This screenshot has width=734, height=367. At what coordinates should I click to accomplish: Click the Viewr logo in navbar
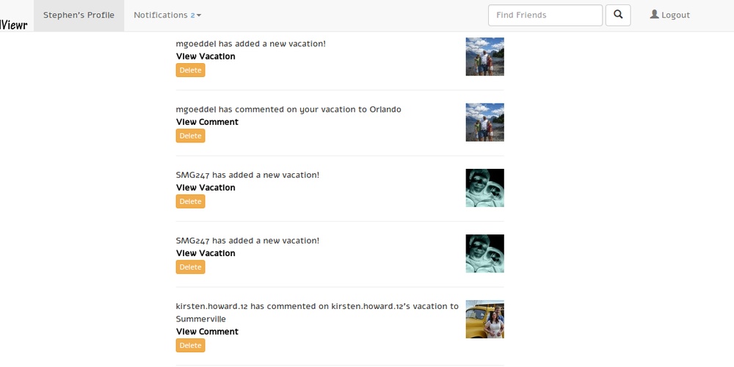pyautogui.click(x=13, y=15)
